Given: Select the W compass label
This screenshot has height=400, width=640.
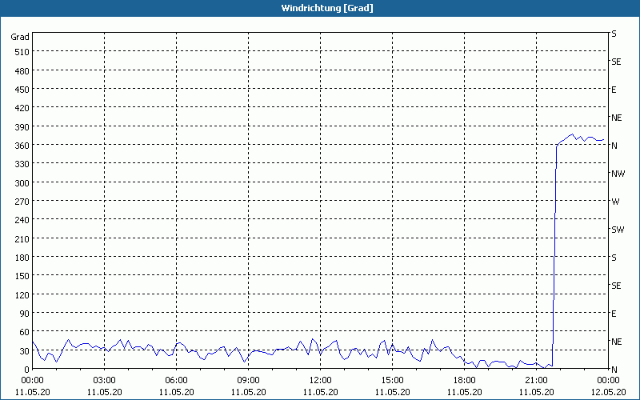Looking at the screenshot, I should 615,202.
